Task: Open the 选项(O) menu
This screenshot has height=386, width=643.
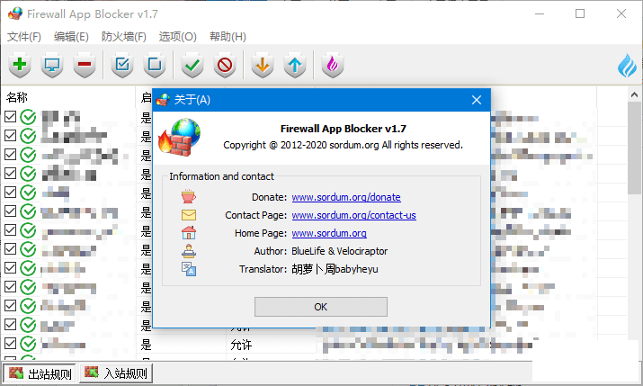Action: pyautogui.click(x=177, y=37)
